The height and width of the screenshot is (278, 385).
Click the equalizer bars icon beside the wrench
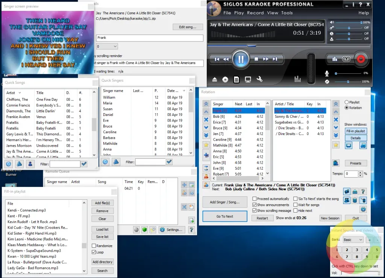[x=298, y=79]
